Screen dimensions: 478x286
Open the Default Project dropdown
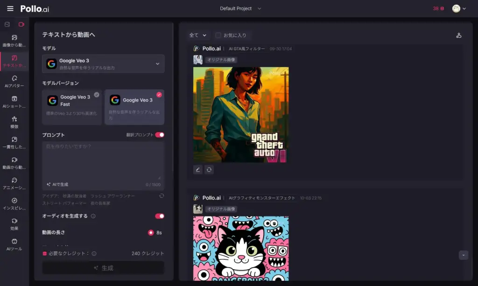coord(241,8)
